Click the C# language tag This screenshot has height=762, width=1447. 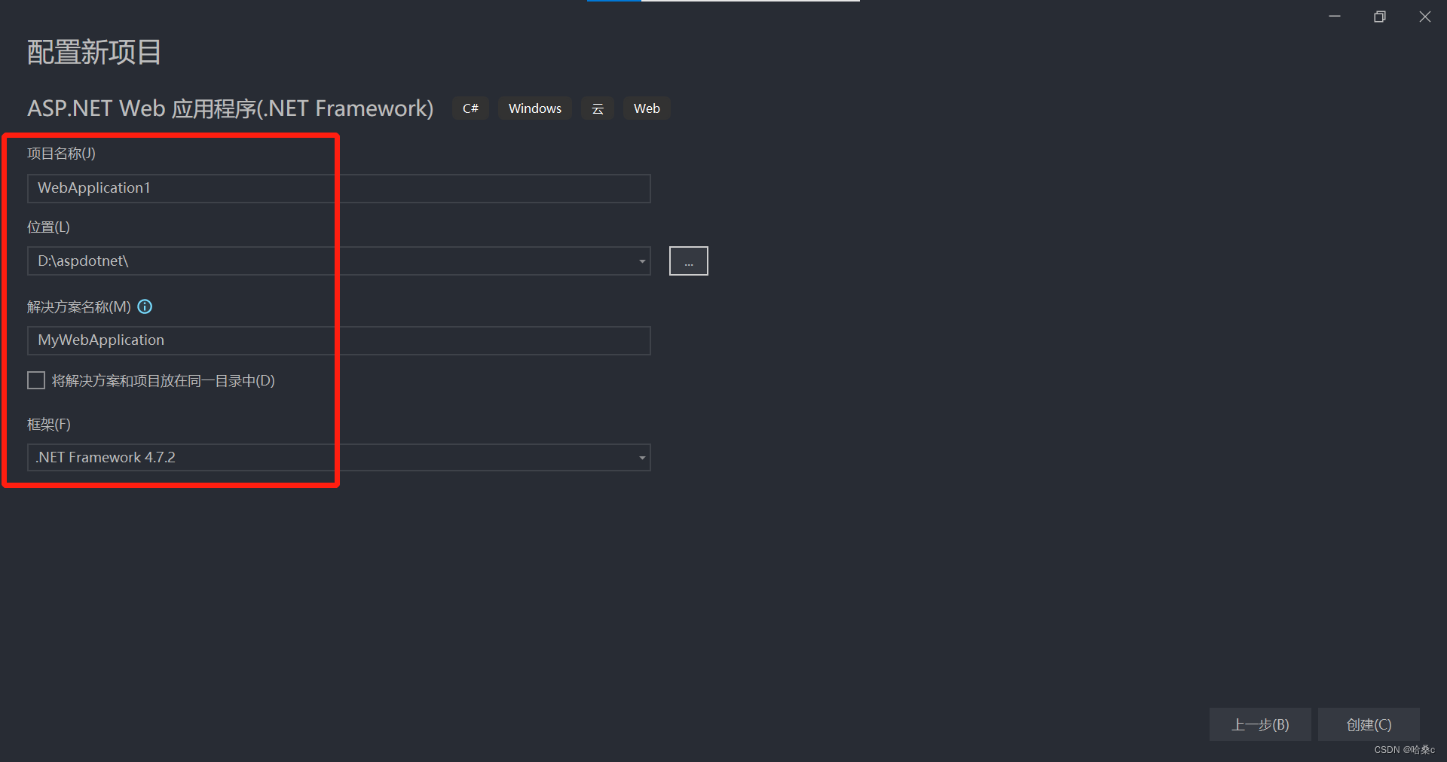point(470,108)
